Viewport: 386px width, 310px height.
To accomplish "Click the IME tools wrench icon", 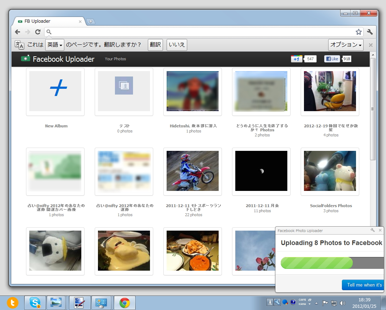I will point(277,302).
